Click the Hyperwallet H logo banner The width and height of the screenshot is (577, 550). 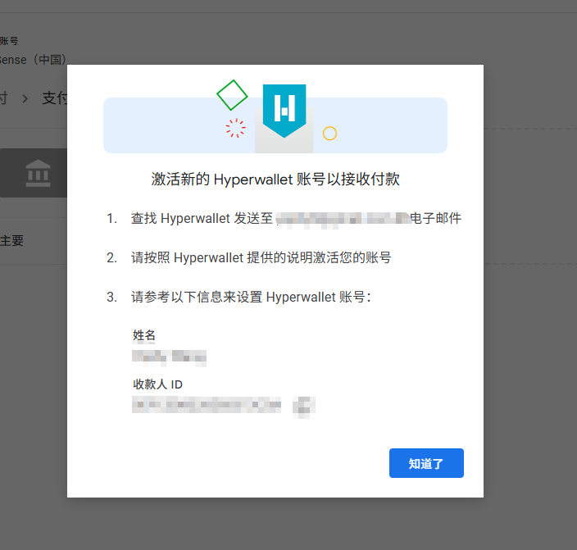[284, 111]
